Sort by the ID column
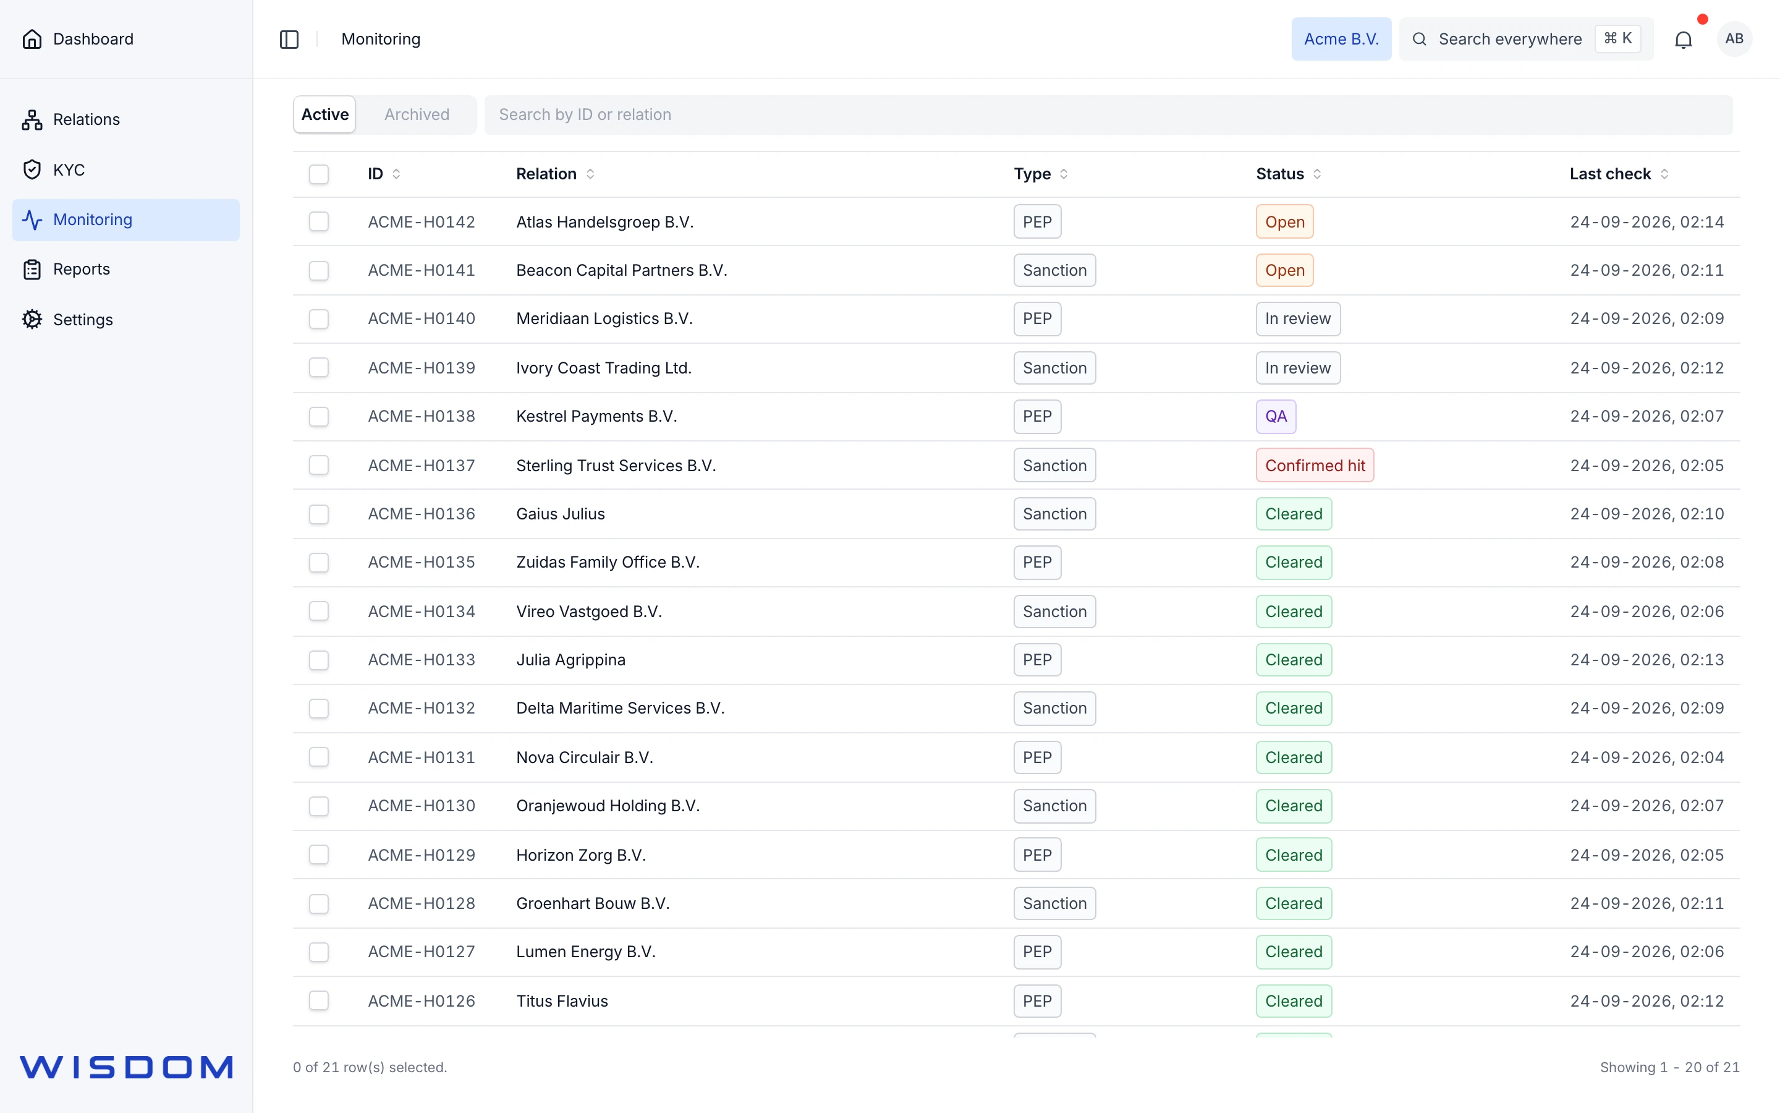Screen dimensions: 1780x1113 [x=384, y=174]
